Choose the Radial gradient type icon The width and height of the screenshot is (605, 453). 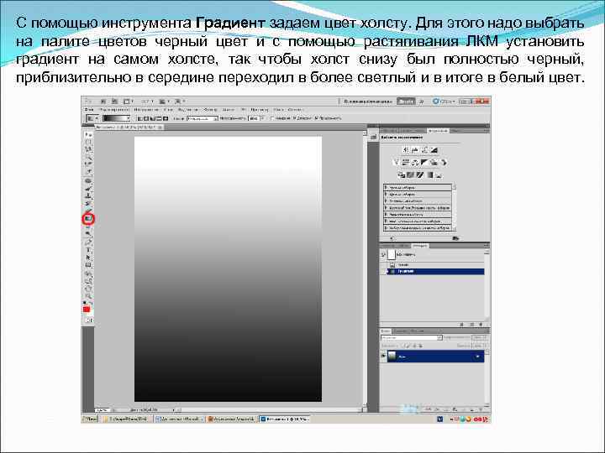146,118
